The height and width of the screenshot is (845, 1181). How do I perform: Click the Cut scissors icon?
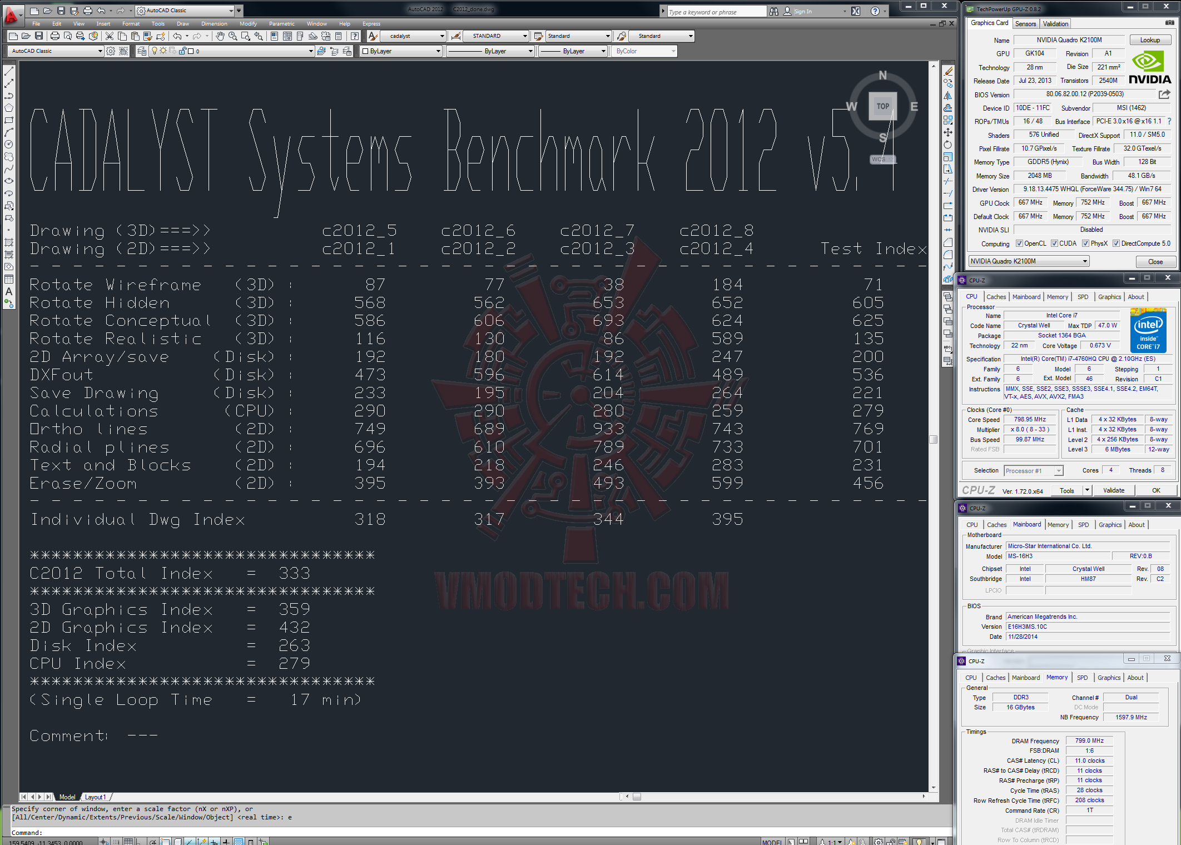click(x=110, y=36)
